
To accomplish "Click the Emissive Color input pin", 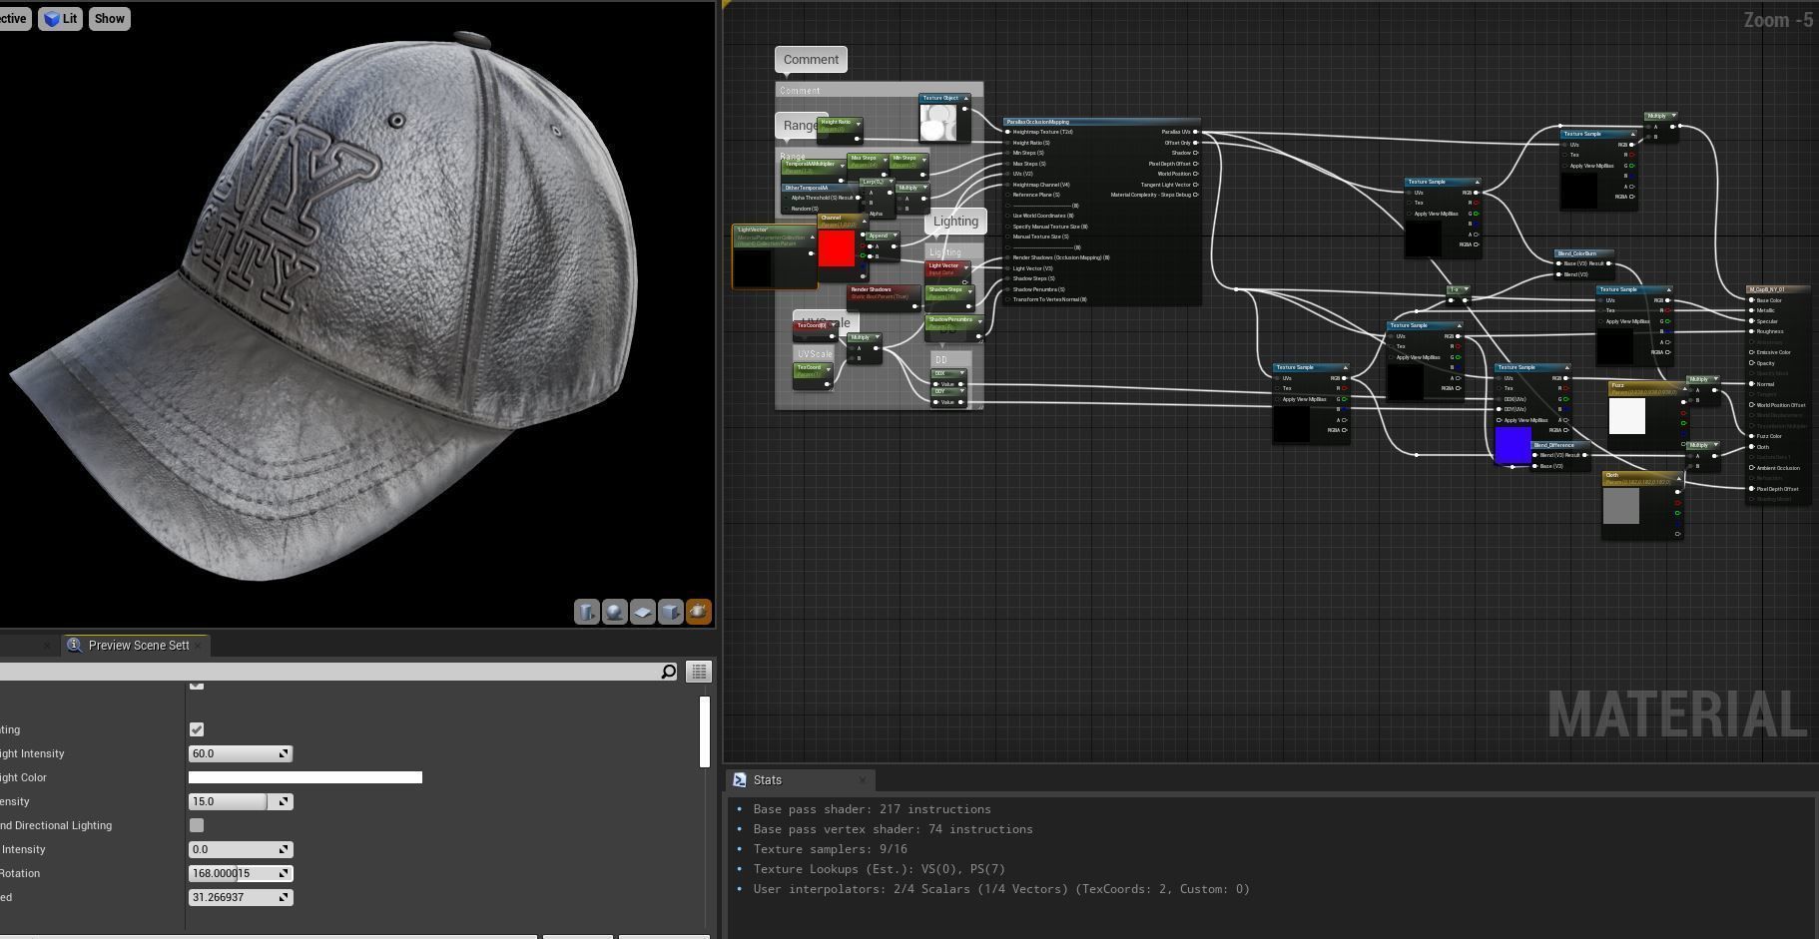I will click(1751, 352).
